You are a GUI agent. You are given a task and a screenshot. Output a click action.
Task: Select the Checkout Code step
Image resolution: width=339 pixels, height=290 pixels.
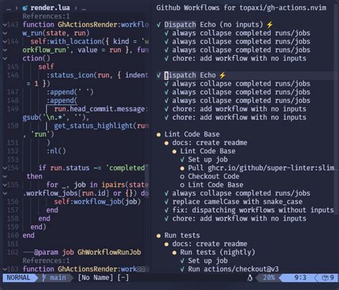click(x=213, y=176)
